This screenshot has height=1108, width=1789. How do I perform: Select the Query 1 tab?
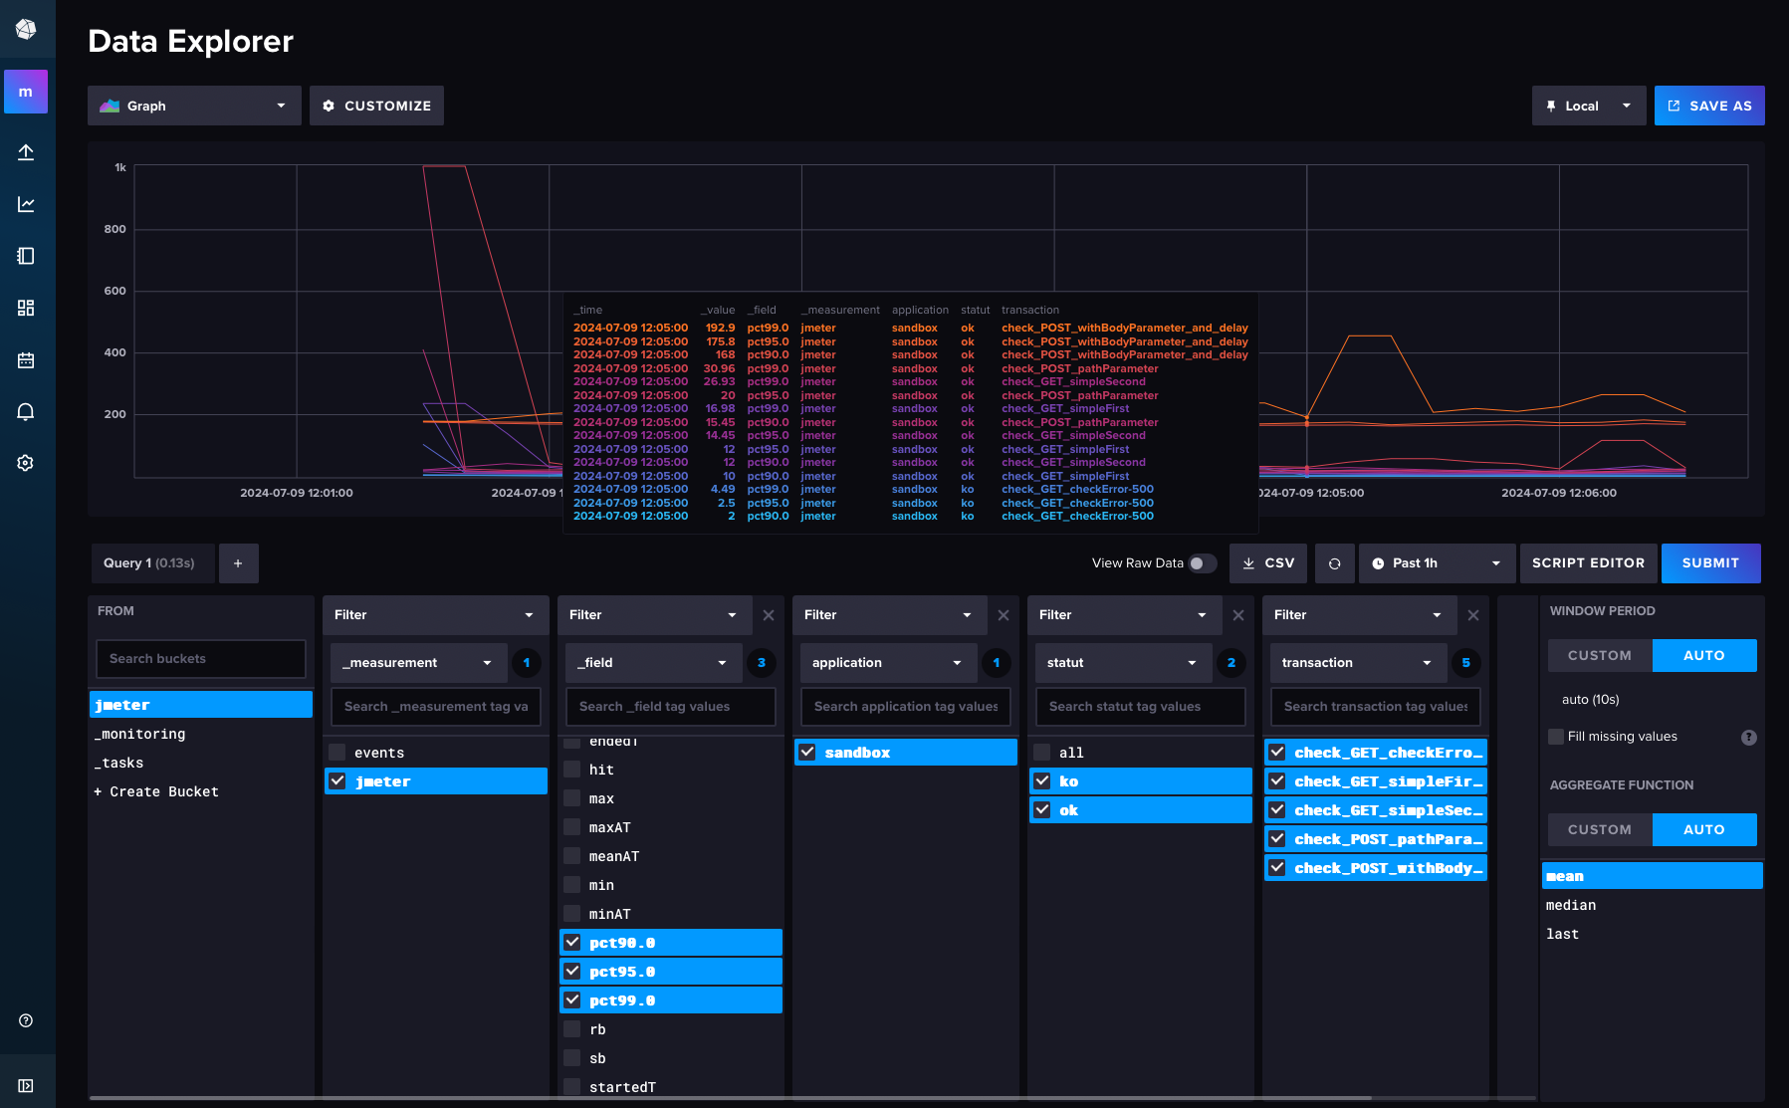point(152,563)
